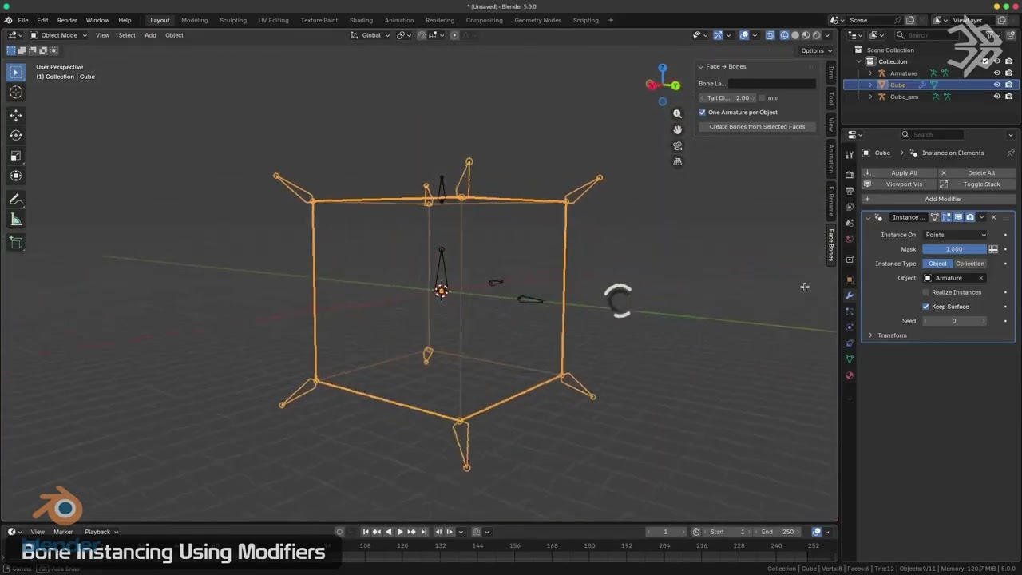Open the Object Mode dropdown
Image resolution: width=1022 pixels, height=575 pixels.
[x=58, y=35]
